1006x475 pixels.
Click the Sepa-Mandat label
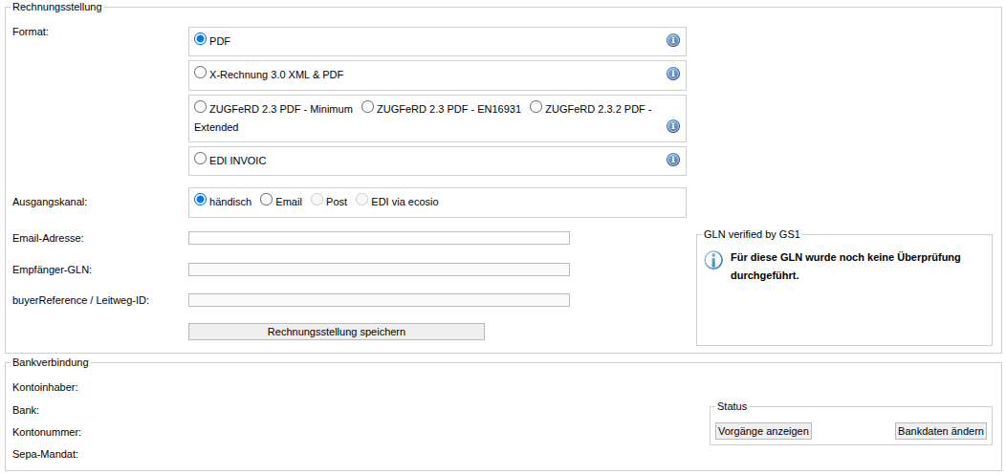click(46, 455)
